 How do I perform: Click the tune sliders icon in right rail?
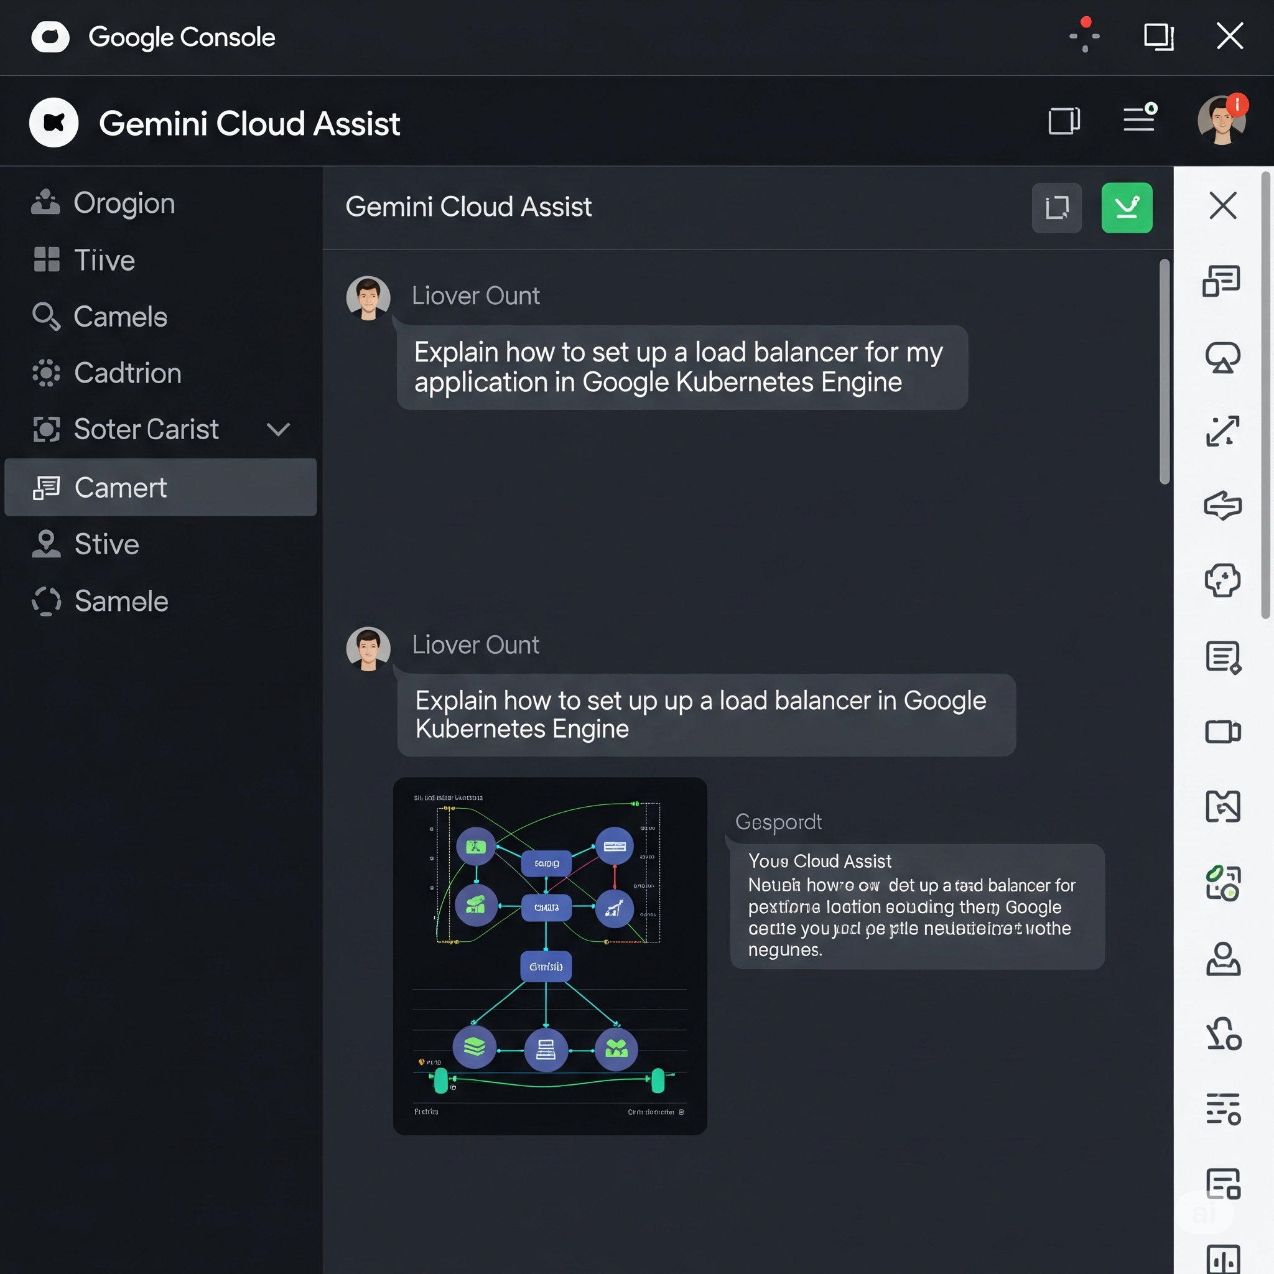pyautogui.click(x=1224, y=1109)
